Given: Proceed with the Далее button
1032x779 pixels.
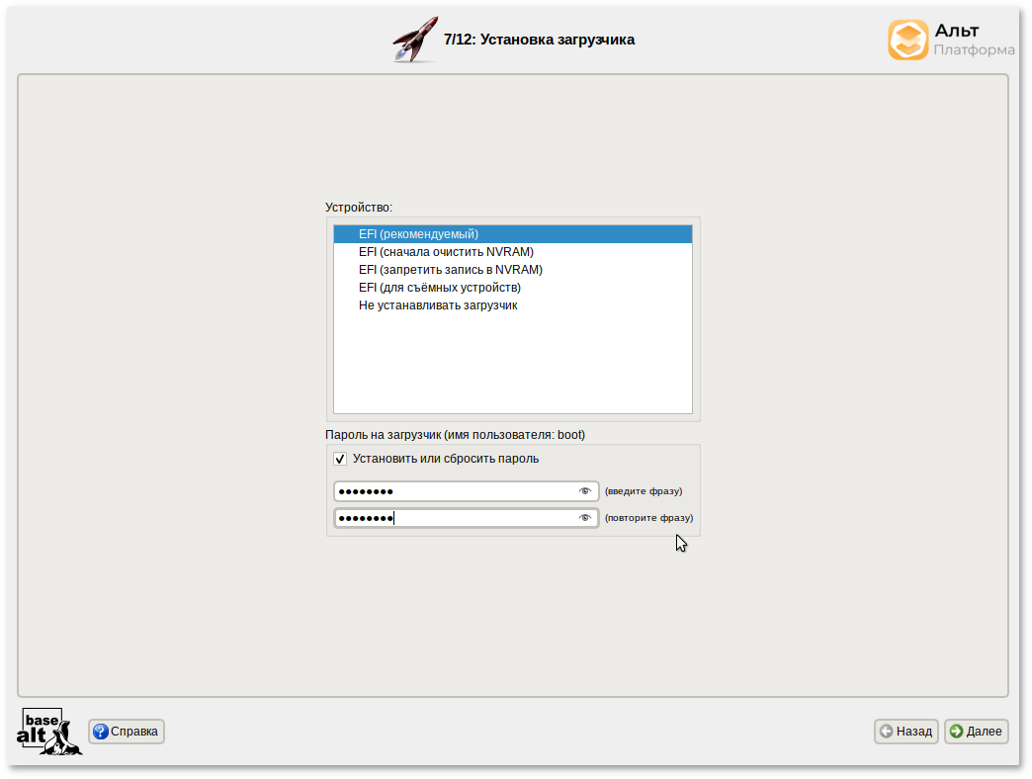Looking at the screenshot, I should (x=976, y=732).
